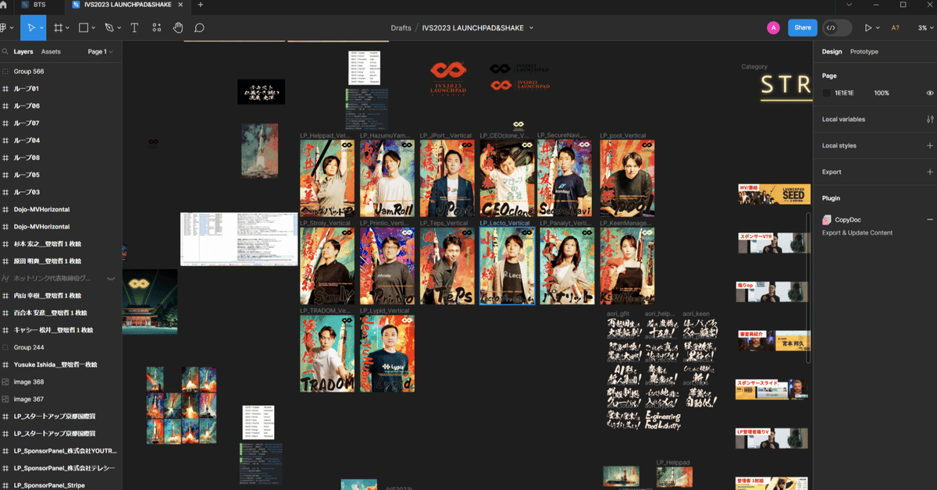Viewport: 937px width, 490px height.
Task: Open the Figma main menu icon
Action: click(5, 27)
